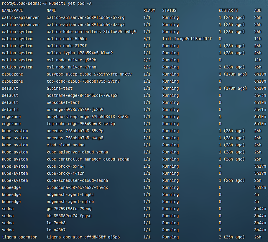This screenshot has width=268, height=242.
Task: Select pod hostname-edge-84cb45ccf4-96sp2
Action: (x=82, y=96)
